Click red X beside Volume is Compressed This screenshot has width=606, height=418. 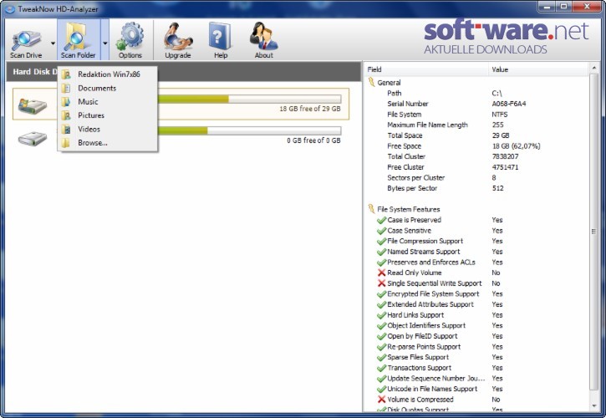pyautogui.click(x=381, y=400)
